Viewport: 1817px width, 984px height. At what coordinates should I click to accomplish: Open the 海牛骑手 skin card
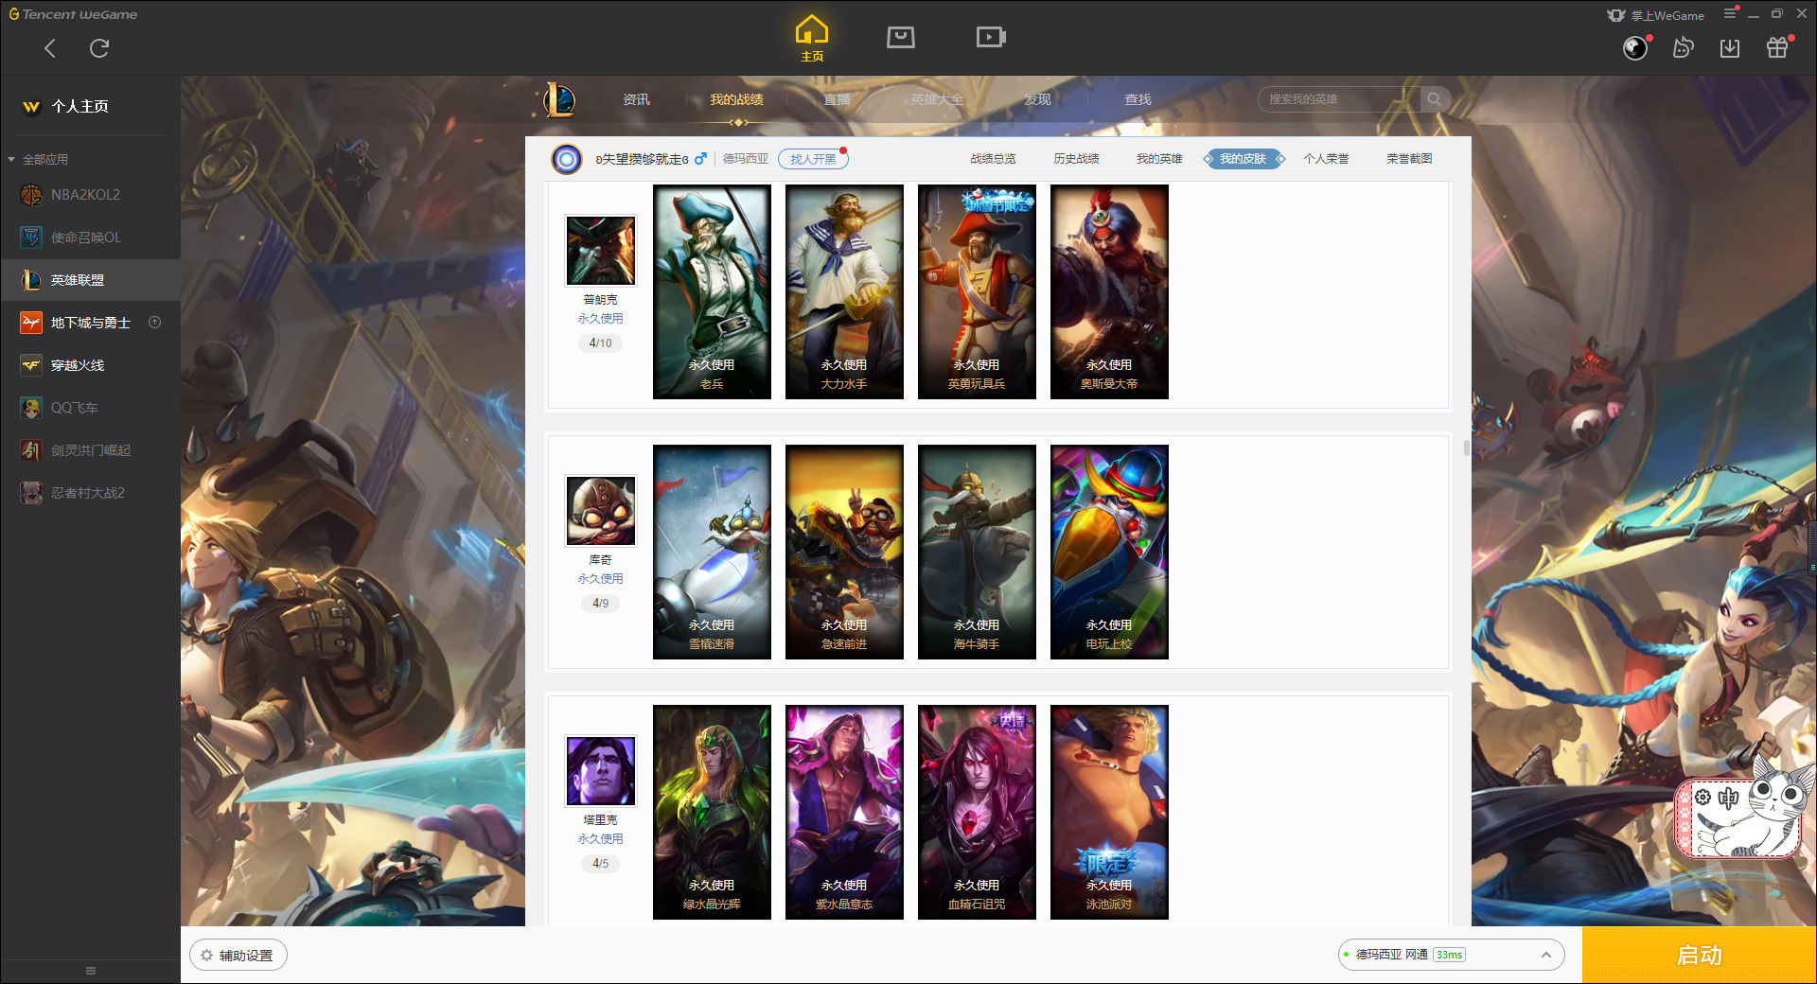click(x=977, y=552)
